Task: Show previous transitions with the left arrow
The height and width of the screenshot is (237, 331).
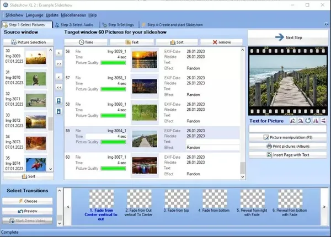Action: pyautogui.click(x=68, y=207)
